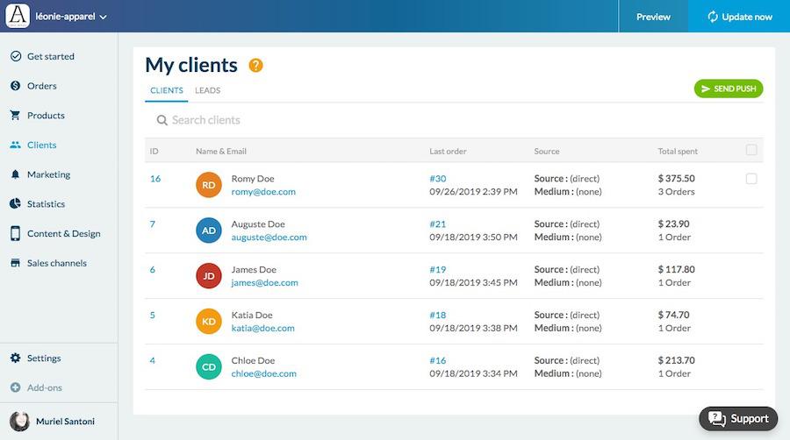Click the Search clients input field

click(x=351, y=120)
